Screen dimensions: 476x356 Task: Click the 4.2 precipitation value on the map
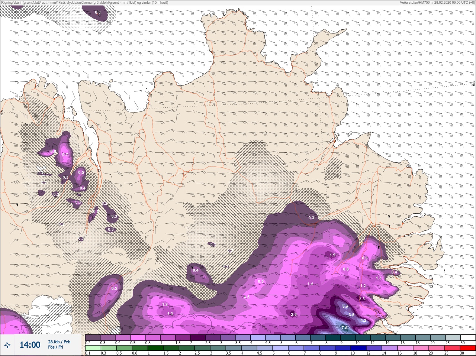(x=364, y=320)
